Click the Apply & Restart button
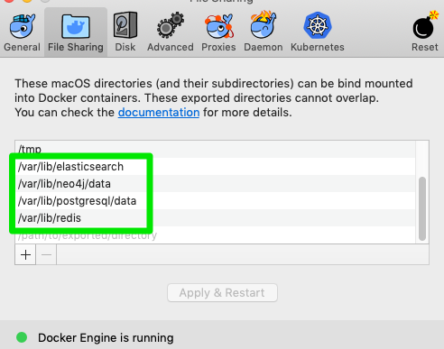This screenshot has width=444, height=349. [222, 292]
